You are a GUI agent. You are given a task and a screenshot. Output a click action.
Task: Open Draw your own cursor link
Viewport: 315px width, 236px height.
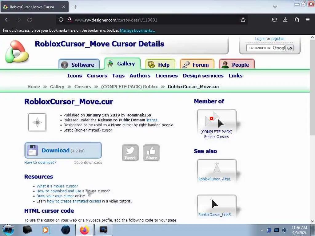(x=55, y=196)
